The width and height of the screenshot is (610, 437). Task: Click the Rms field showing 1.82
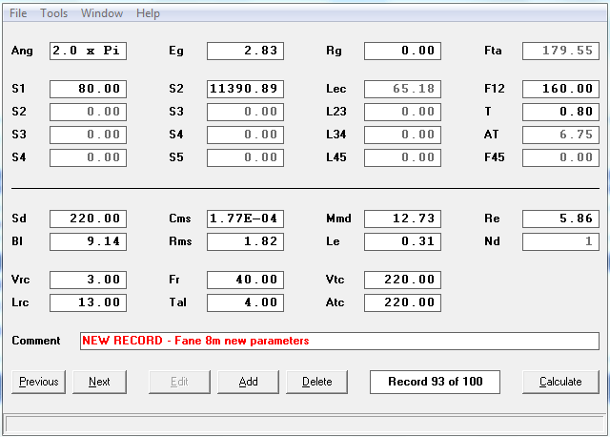[245, 241]
